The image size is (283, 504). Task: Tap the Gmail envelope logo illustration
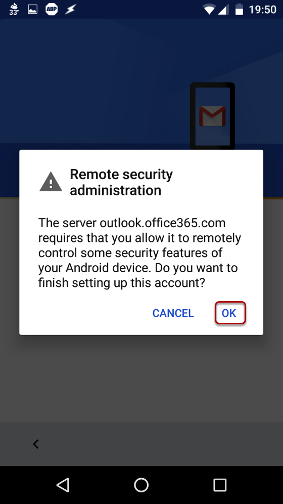click(212, 116)
